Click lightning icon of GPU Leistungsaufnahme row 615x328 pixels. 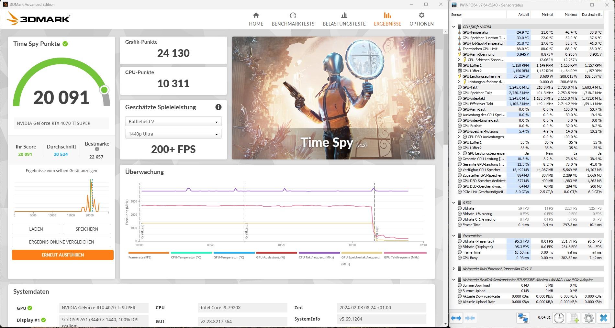[x=459, y=76]
